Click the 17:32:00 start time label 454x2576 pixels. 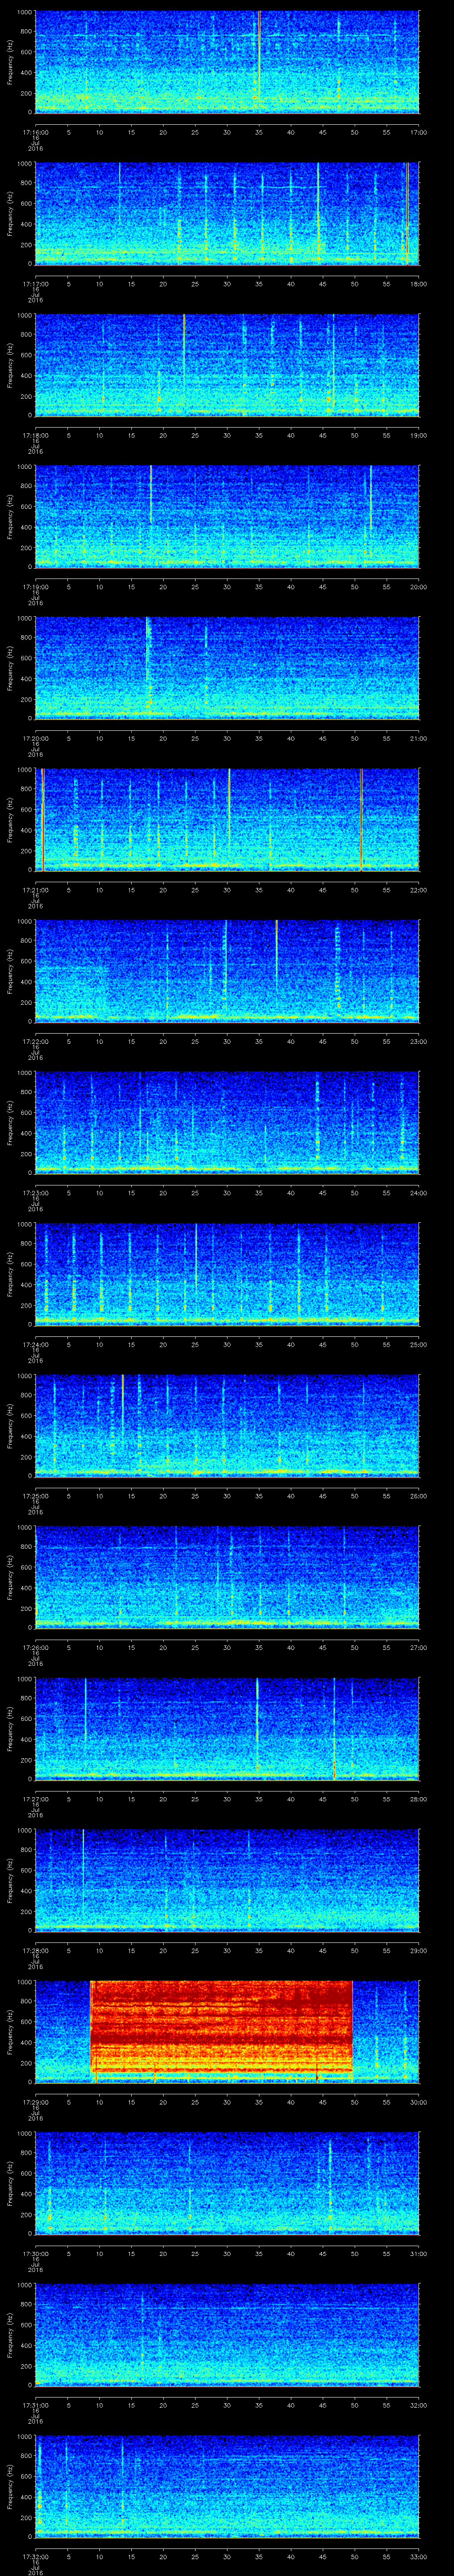tap(35, 2556)
